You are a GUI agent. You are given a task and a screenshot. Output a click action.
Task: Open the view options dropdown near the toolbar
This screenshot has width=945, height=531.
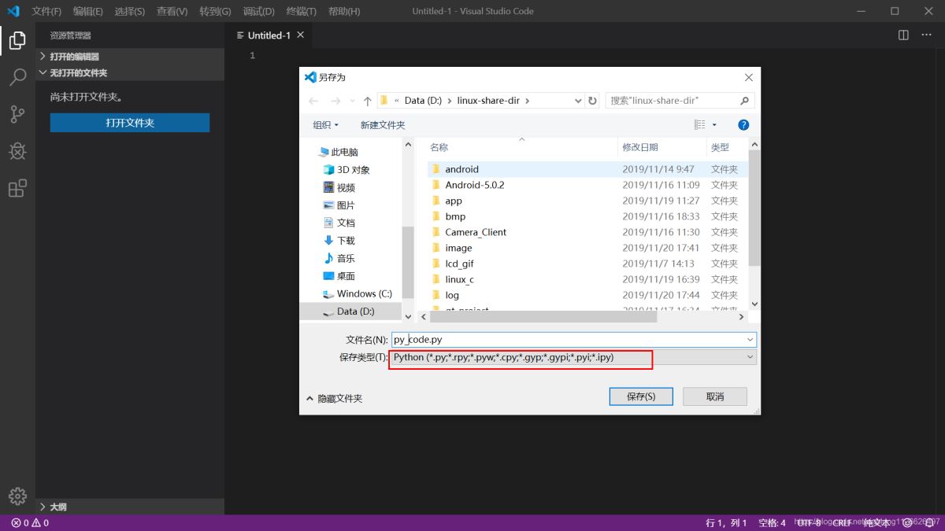(705, 124)
